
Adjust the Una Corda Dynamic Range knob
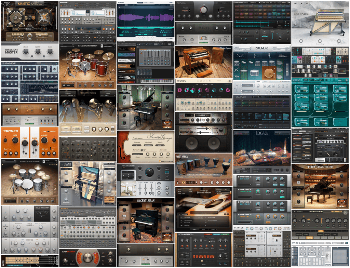[x=320, y=41]
